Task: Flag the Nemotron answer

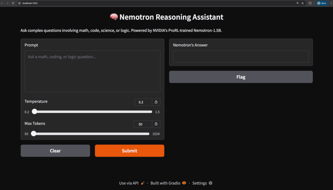Action: [x=241, y=77]
